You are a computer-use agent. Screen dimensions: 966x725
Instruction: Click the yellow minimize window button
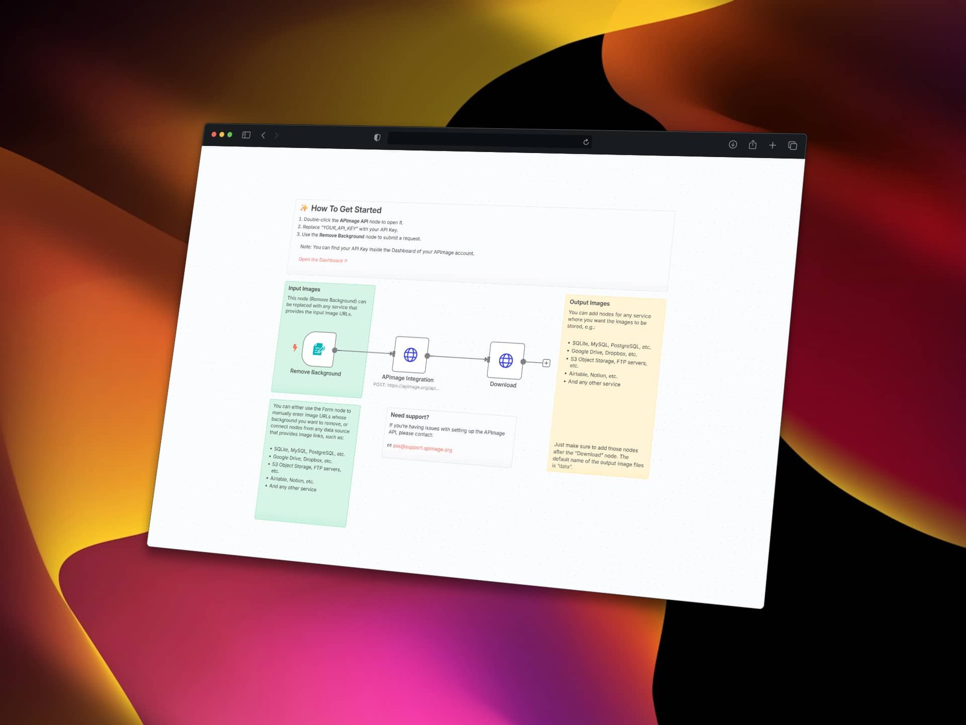221,134
